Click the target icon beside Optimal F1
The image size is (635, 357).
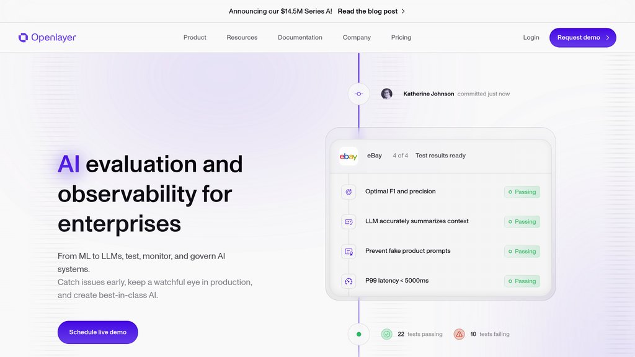click(x=349, y=192)
